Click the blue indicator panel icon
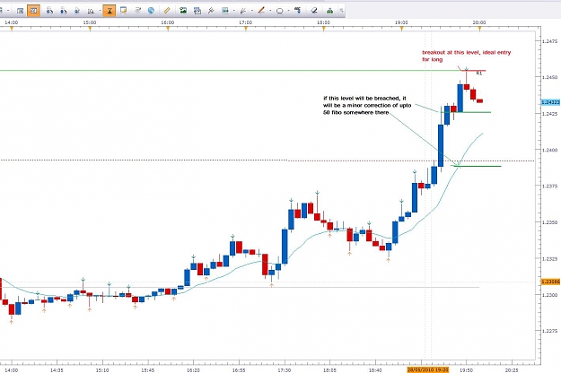Image resolution: width=561 pixels, height=373 pixels. tap(225, 11)
